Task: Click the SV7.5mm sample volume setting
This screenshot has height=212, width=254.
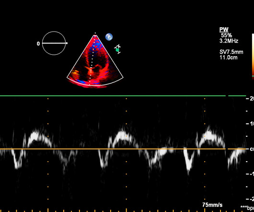Action: click(x=231, y=52)
